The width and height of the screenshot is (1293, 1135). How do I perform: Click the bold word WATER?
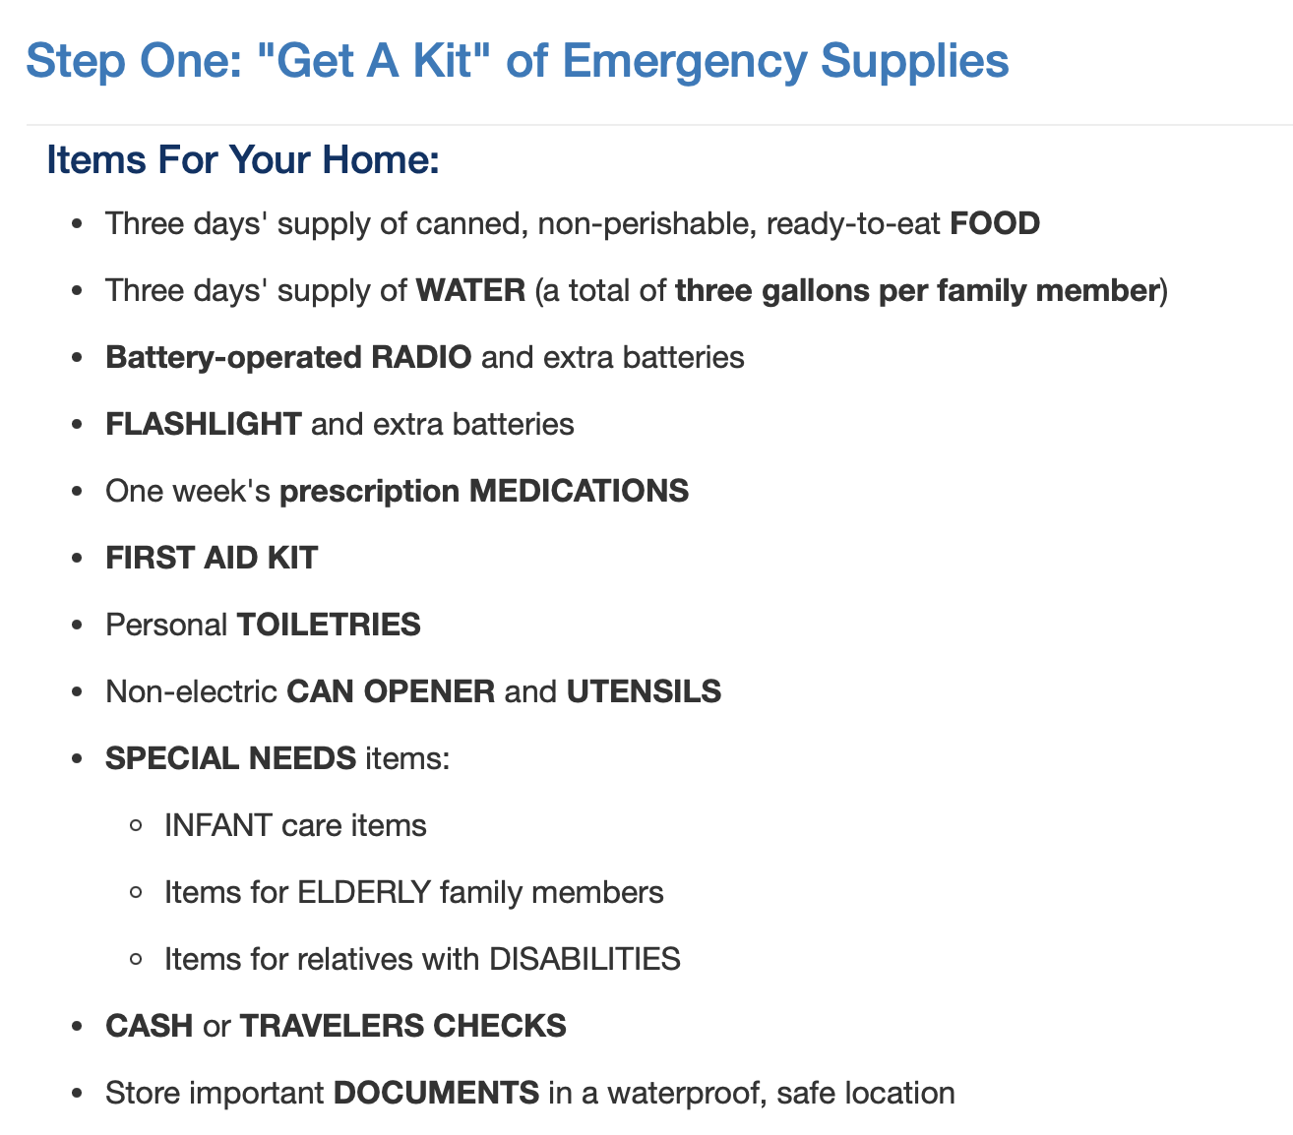point(470,291)
